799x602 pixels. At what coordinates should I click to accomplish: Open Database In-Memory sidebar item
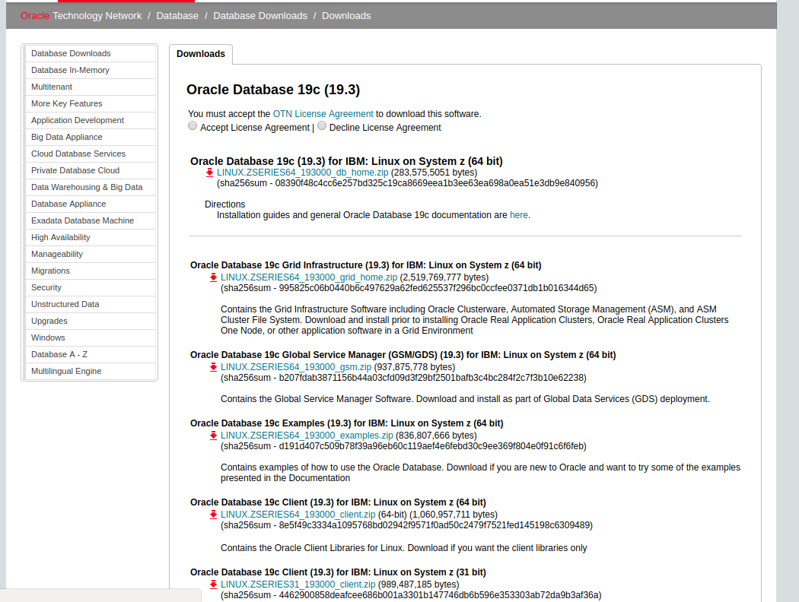coord(90,70)
